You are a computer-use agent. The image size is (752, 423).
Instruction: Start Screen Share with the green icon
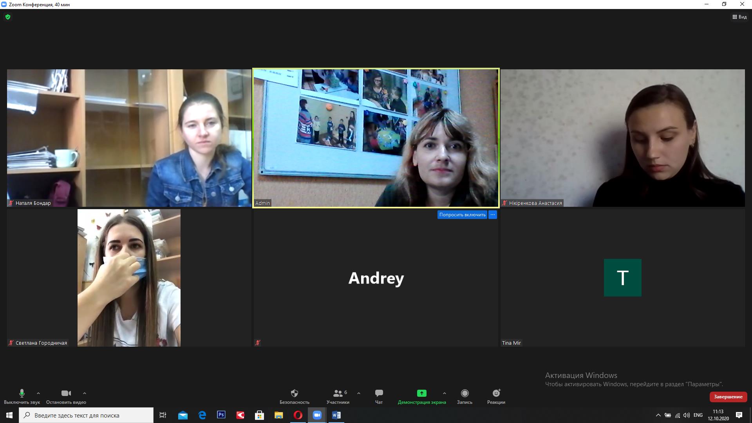[x=421, y=393]
